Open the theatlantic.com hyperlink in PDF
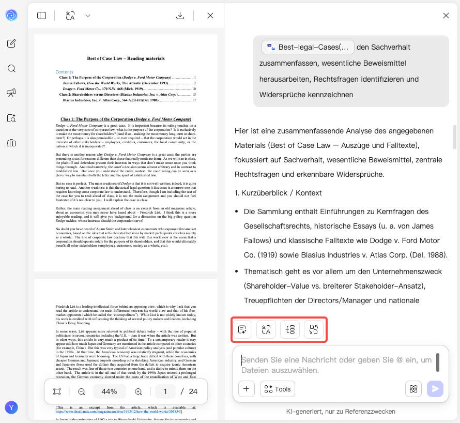Viewport: 460px width, 423px height. 119,411
